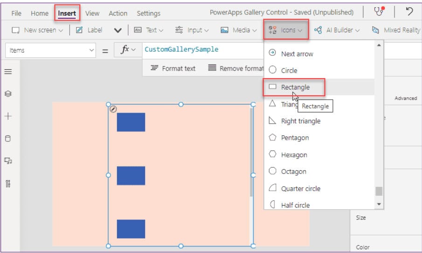Select Circle shape from the list
Image resolution: width=422 pixels, height=253 pixels.
coord(319,70)
